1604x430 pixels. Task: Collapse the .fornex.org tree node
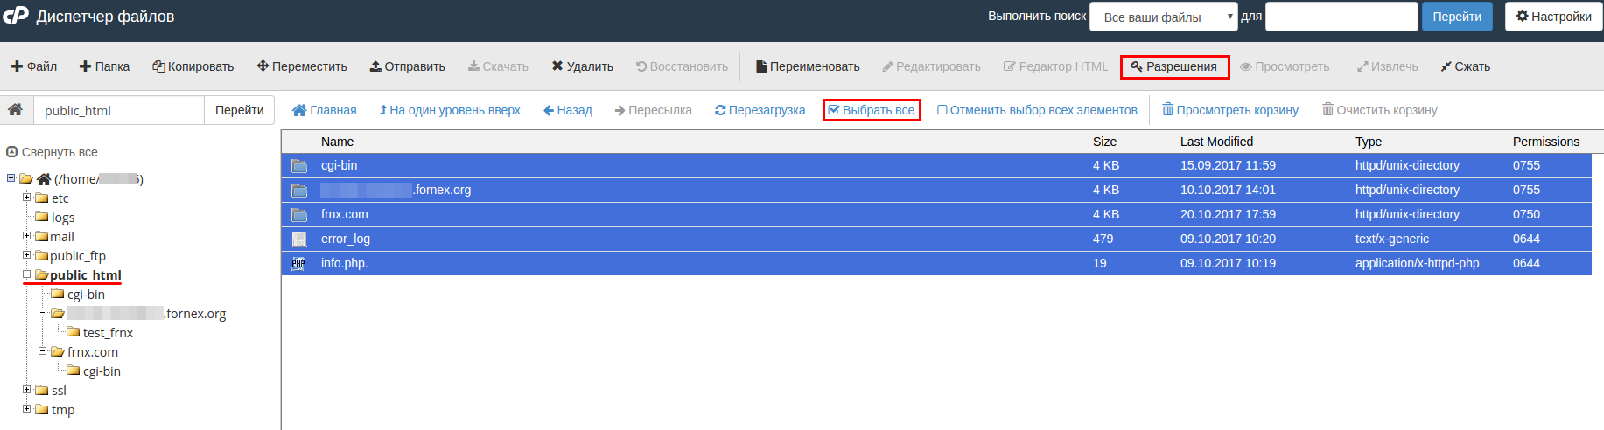click(x=43, y=312)
